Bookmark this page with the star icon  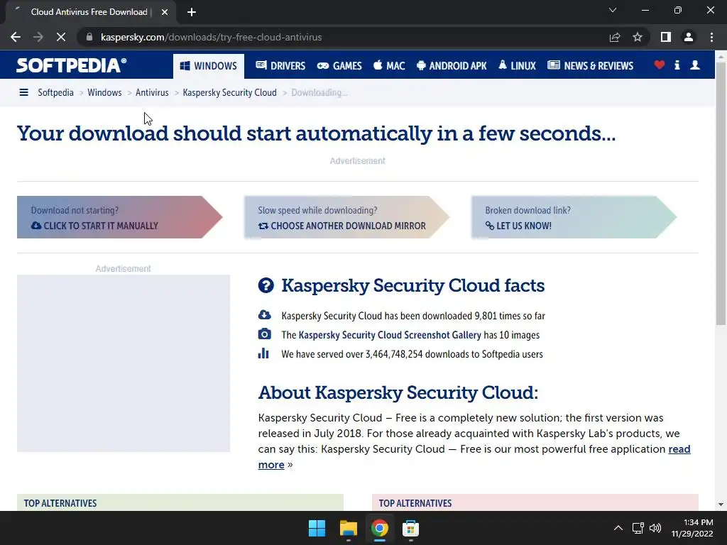[x=638, y=37]
